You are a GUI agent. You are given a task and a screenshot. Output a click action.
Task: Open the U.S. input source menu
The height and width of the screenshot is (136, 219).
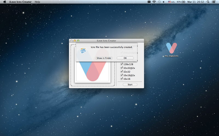point(171,2)
